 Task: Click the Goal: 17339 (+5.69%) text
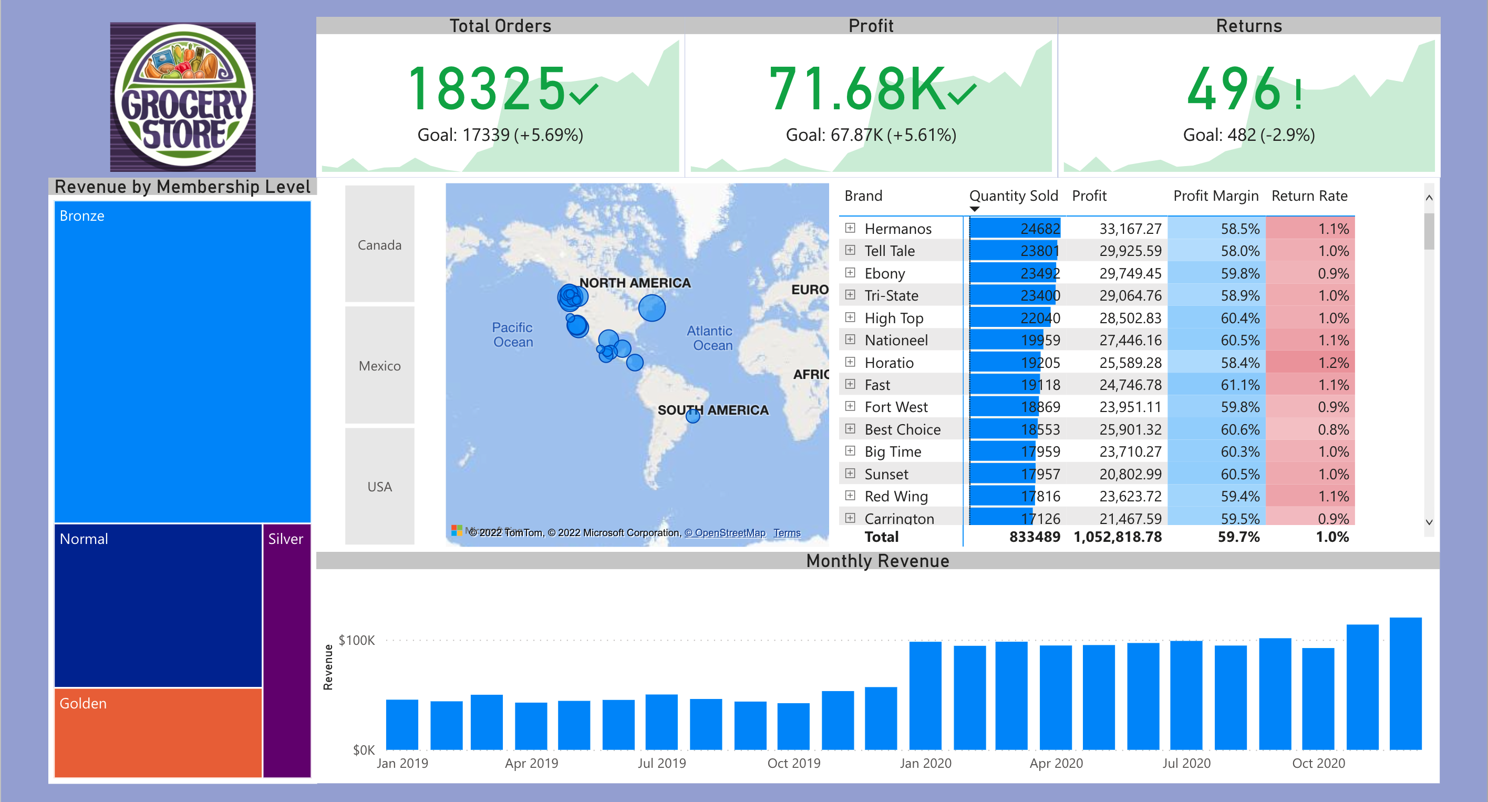pyautogui.click(x=500, y=135)
